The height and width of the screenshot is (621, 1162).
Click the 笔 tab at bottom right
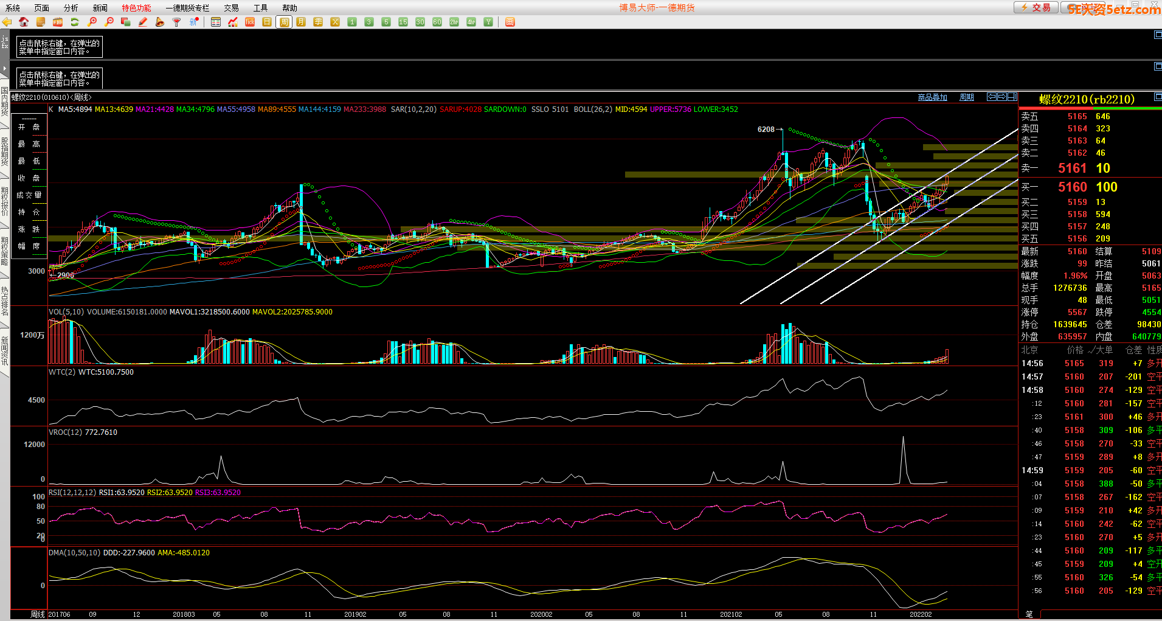coord(1029,614)
